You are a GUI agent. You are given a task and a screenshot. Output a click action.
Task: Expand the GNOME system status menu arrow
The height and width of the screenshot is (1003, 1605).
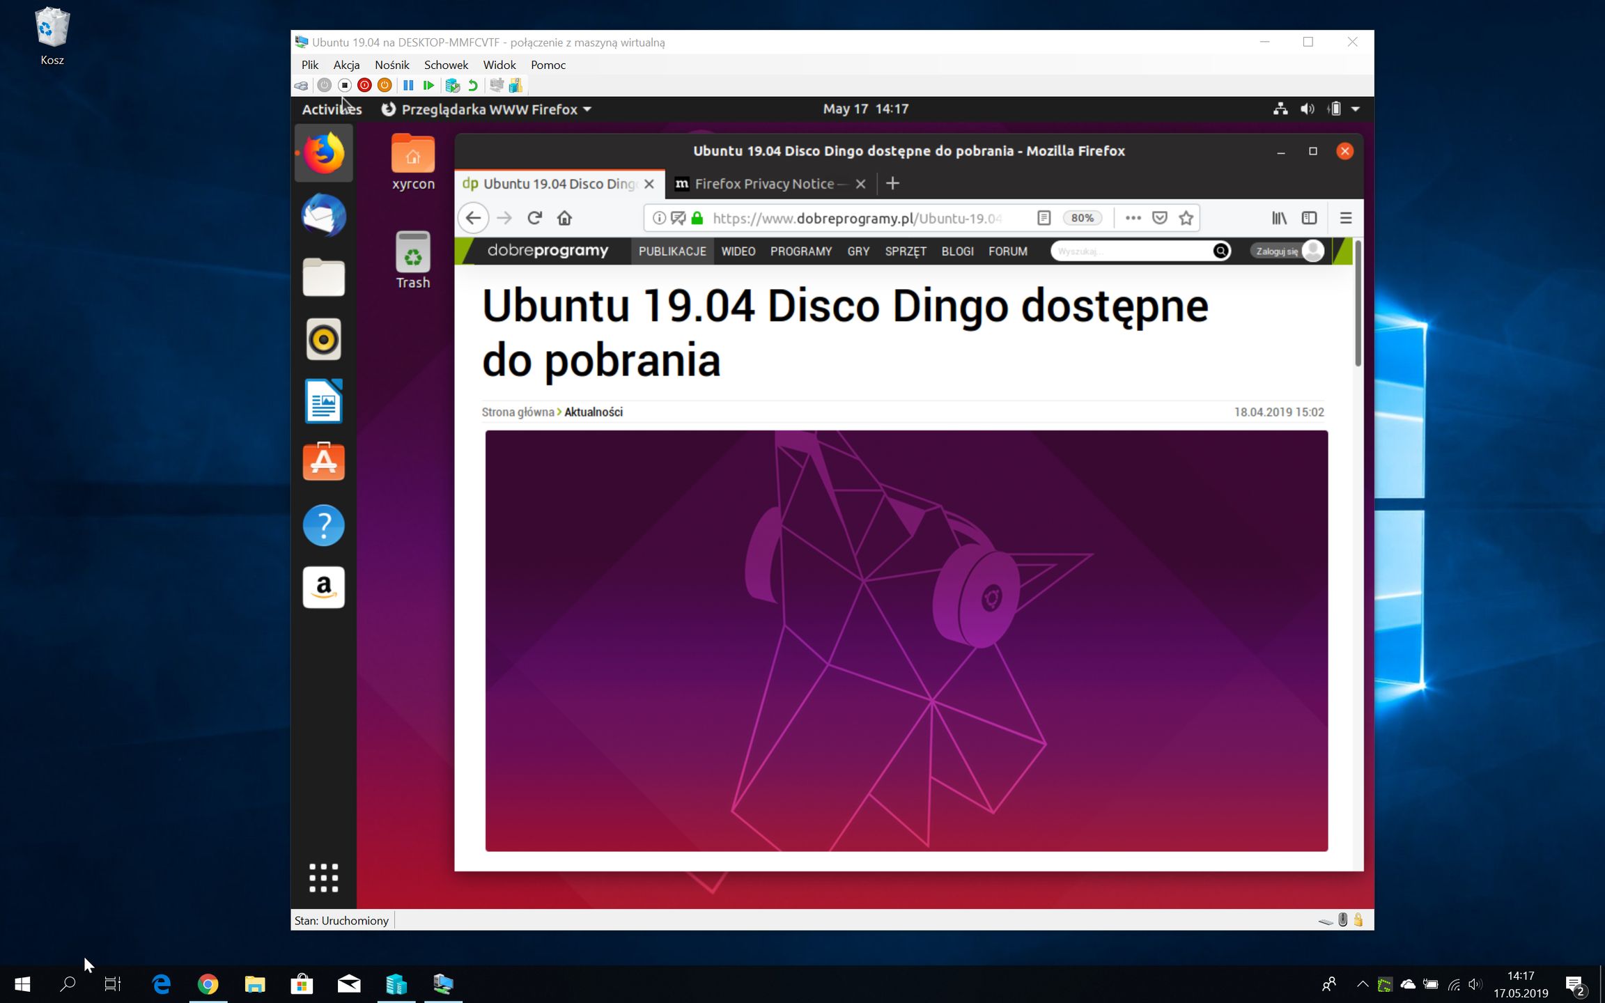[x=1356, y=109]
